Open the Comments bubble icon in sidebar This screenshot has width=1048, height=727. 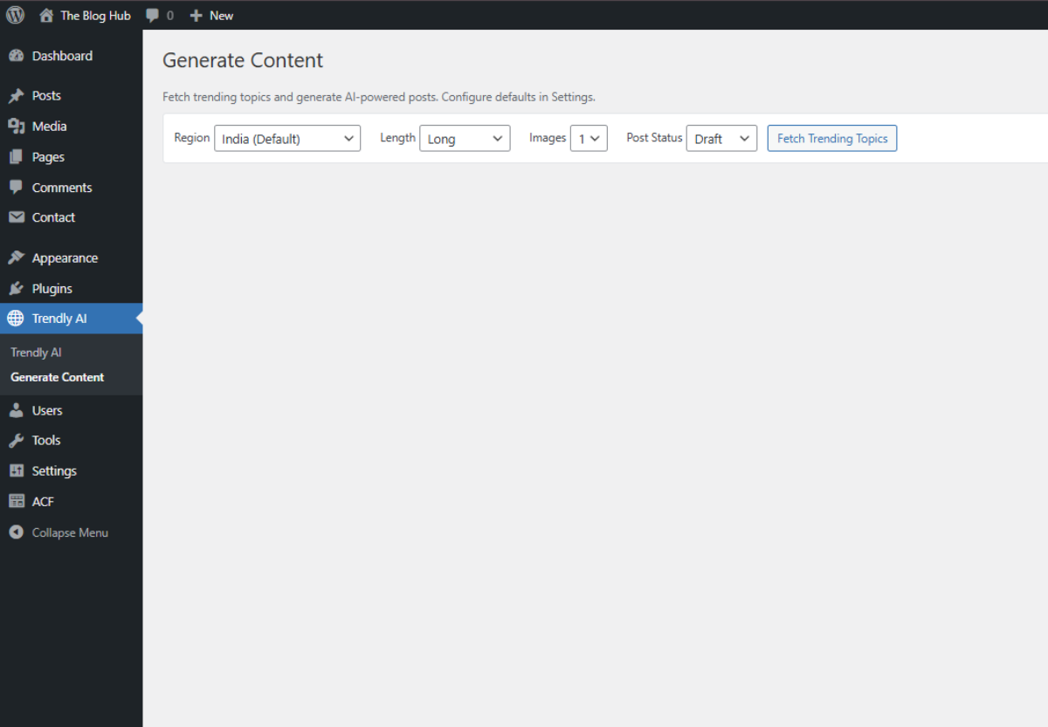coord(18,187)
